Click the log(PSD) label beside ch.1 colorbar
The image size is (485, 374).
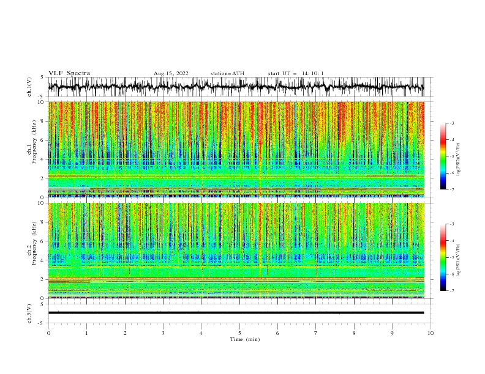pyautogui.click(x=459, y=159)
